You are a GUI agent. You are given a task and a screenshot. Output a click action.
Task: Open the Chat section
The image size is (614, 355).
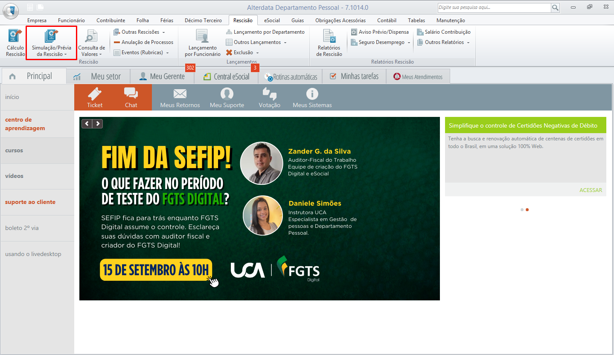point(131,98)
